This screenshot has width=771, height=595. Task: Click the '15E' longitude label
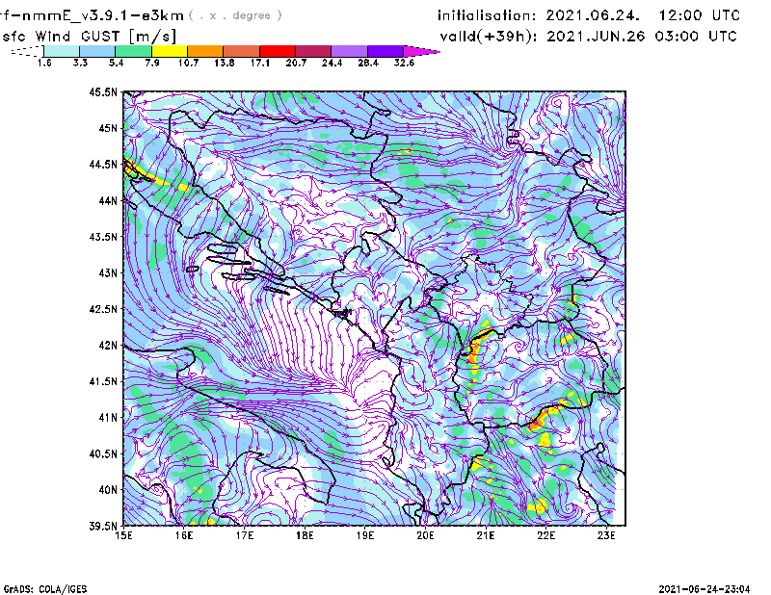123,535
